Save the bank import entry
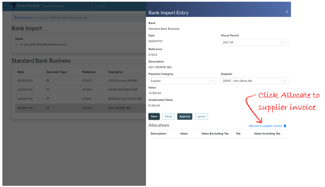 point(154,116)
